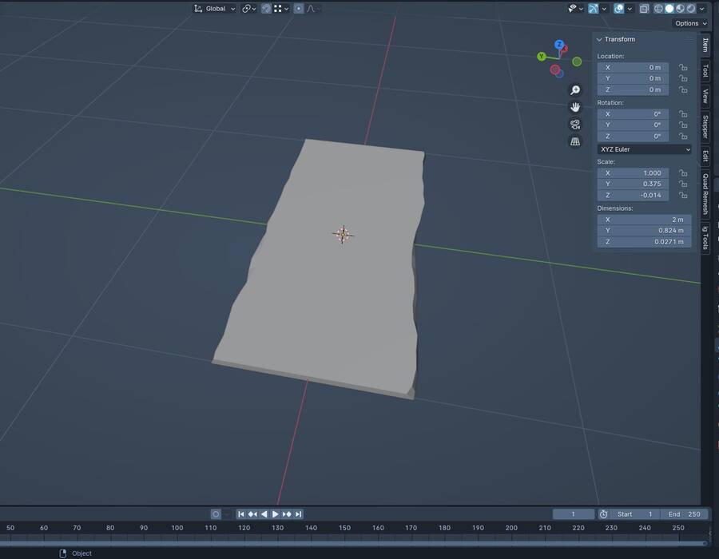Play the animation forward
Image resolution: width=719 pixels, height=559 pixels.
275,514
